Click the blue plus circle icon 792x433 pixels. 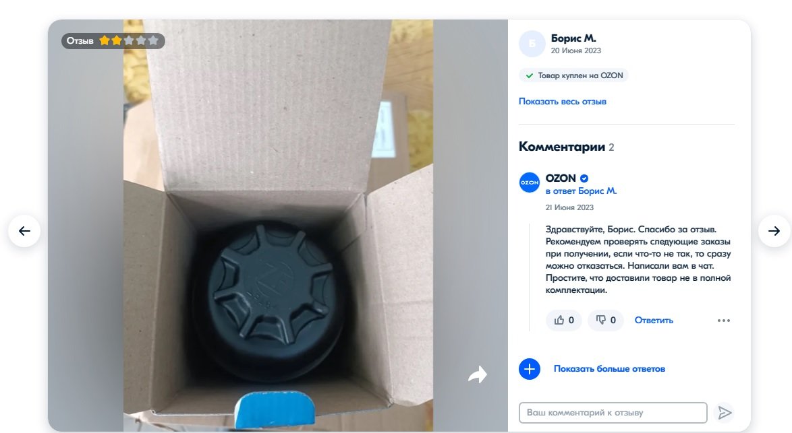(530, 369)
